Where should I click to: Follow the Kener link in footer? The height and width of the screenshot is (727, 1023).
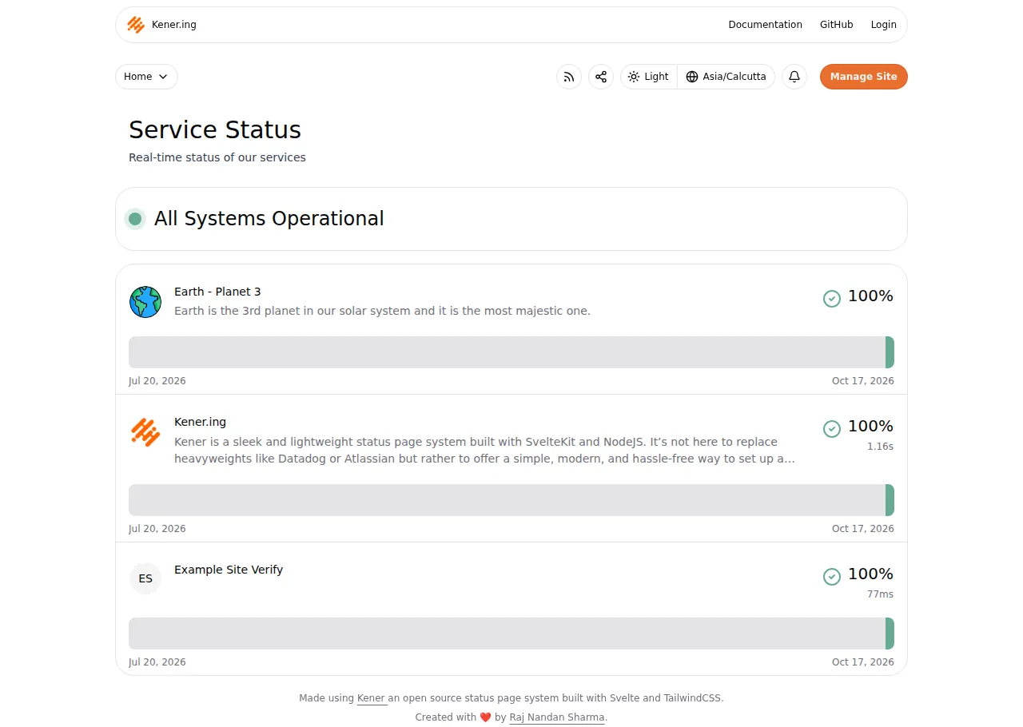(x=371, y=698)
